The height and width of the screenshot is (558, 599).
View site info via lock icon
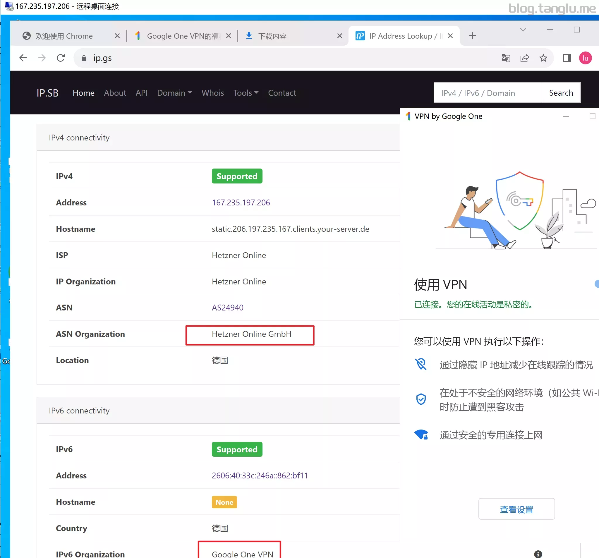pos(84,58)
